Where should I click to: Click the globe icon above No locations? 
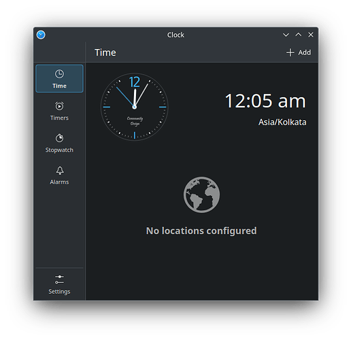[x=201, y=194]
